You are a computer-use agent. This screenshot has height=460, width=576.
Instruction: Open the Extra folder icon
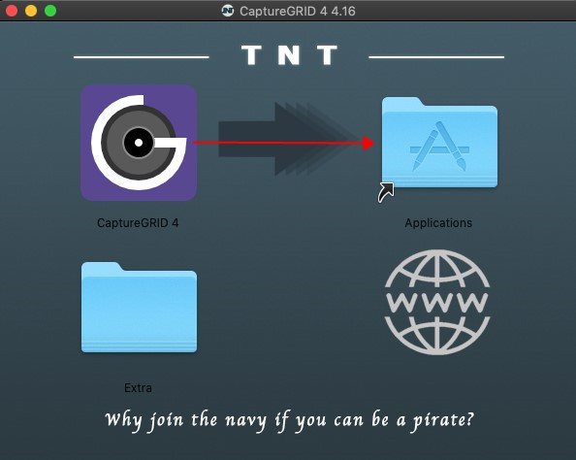139,307
